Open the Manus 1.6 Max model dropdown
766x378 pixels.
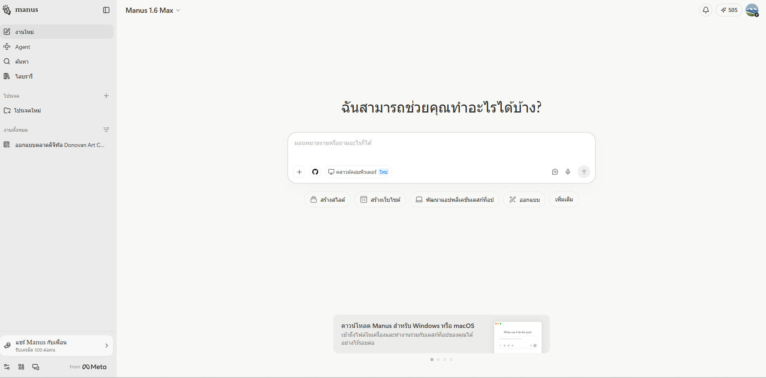153,10
